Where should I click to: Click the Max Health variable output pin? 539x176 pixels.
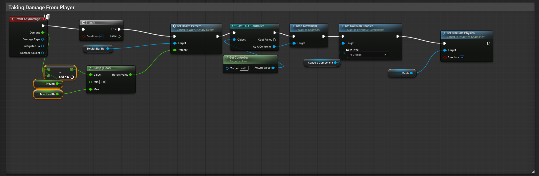click(x=57, y=94)
